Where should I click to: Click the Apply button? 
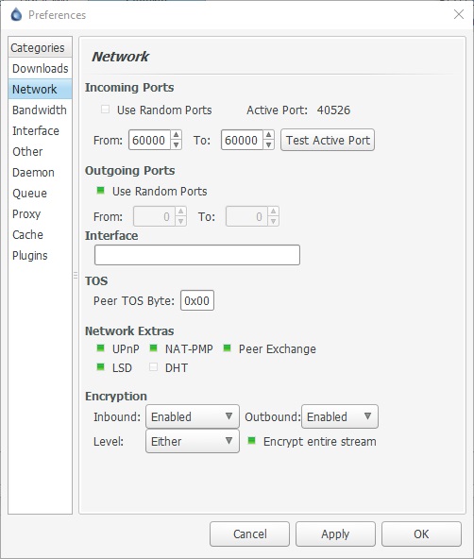click(x=335, y=534)
